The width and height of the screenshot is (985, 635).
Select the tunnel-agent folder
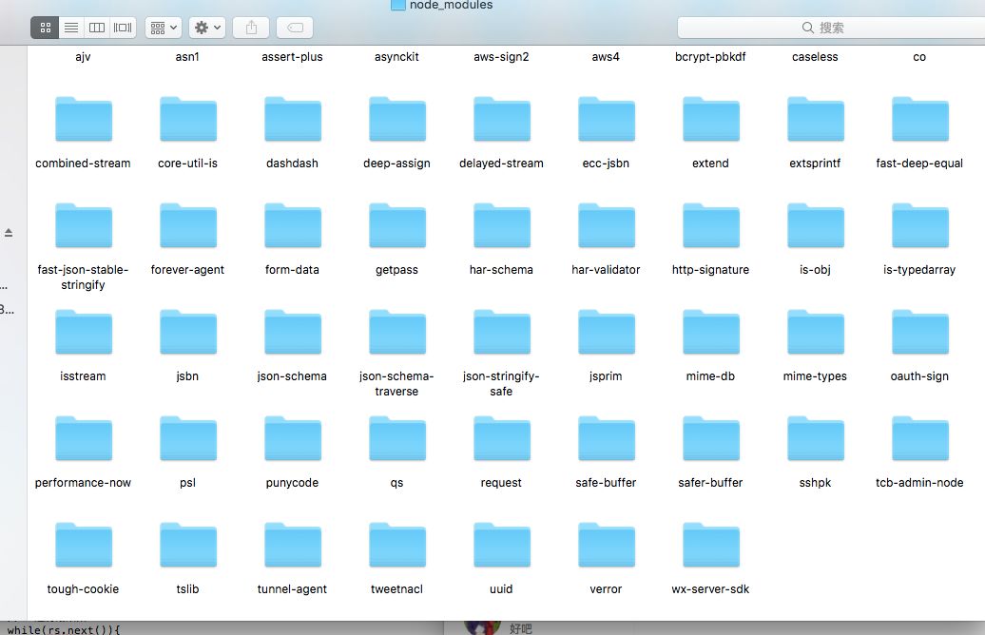tap(293, 545)
